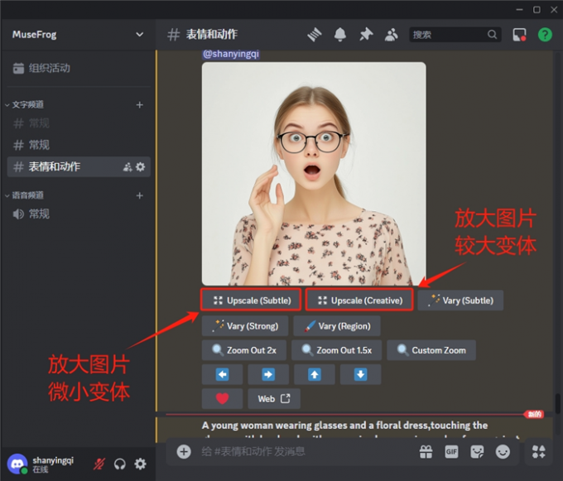Click the Custom Zoom button
This screenshot has height=481, width=563.
tap(431, 350)
